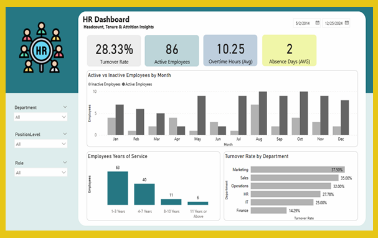Click the Operations turnover rate bar
378x238 pixels.
coord(291,186)
